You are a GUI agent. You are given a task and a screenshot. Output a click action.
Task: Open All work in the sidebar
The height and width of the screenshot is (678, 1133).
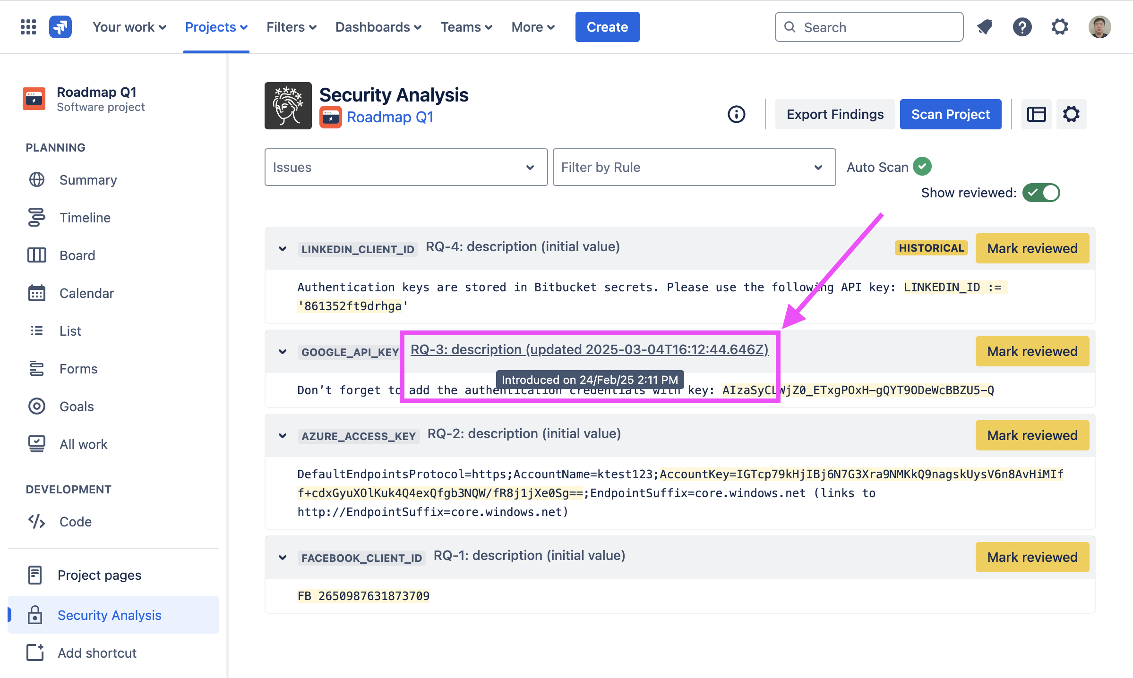(113, 444)
